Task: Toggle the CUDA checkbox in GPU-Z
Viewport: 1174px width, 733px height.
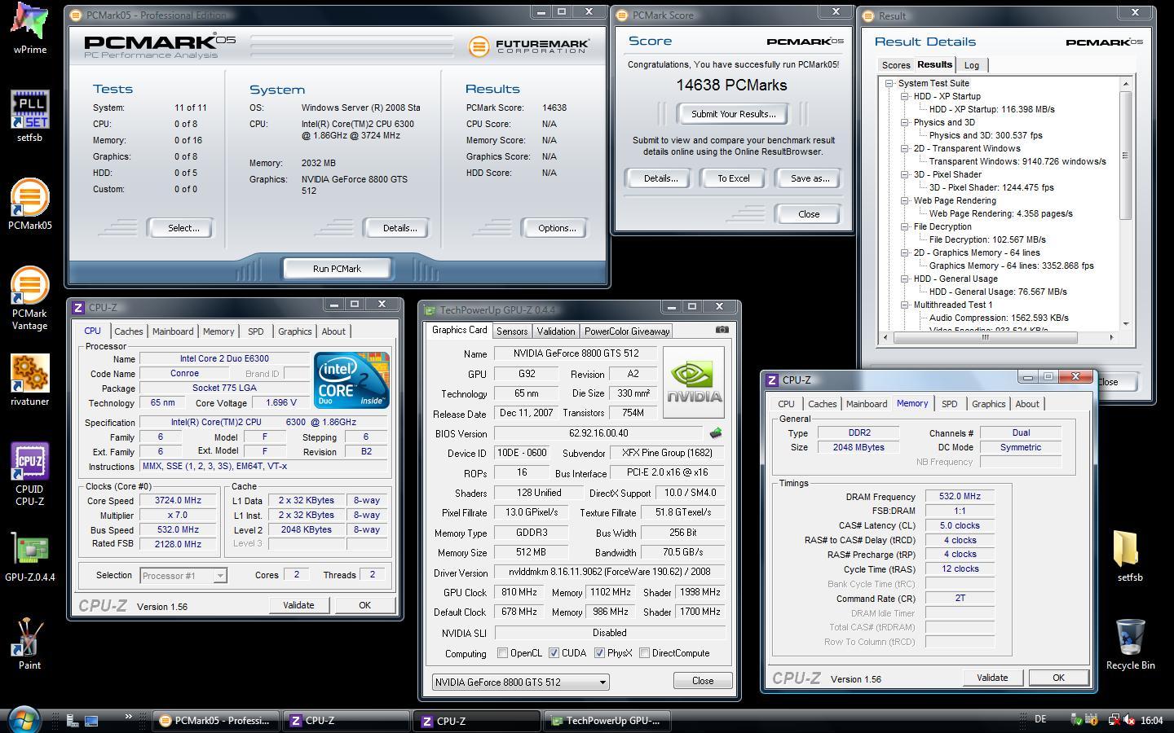Action: pos(554,653)
